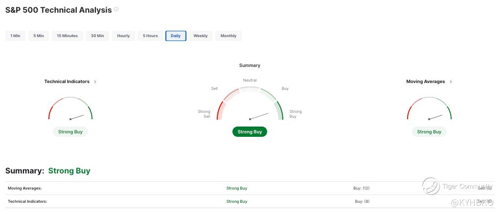The width and height of the screenshot is (503, 214).
Task: Click the Buy: (12) value
Action: pos(362,189)
